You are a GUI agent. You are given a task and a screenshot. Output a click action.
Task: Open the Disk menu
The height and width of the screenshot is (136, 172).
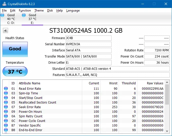(x=50, y=10)
